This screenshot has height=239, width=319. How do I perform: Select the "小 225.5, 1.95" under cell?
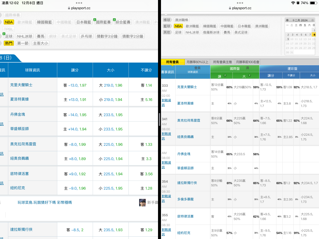[111, 188]
